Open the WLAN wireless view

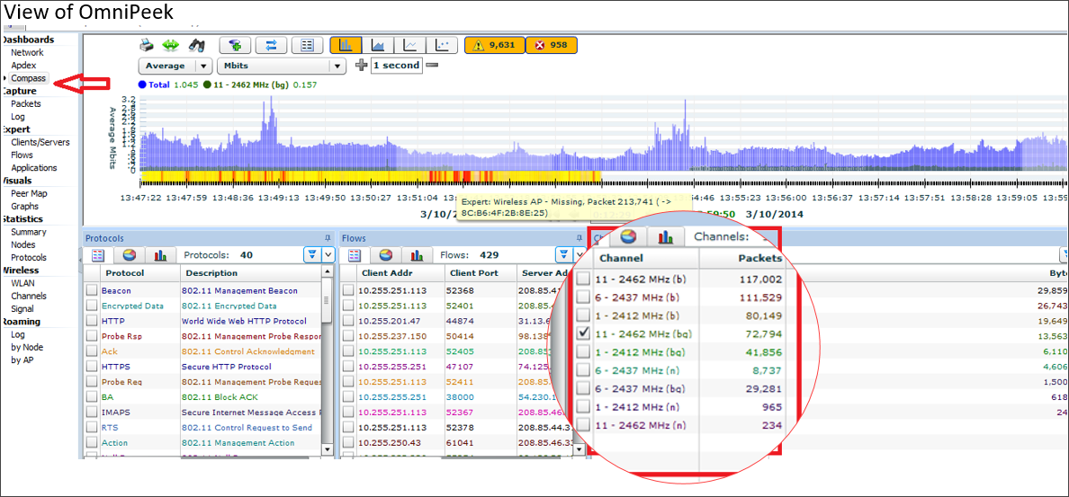click(x=23, y=283)
